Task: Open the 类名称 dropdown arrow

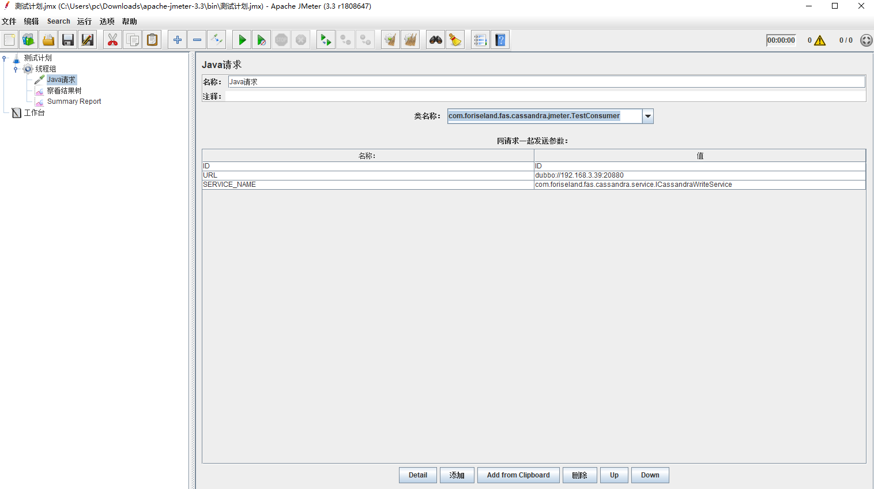Action: pyautogui.click(x=648, y=116)
